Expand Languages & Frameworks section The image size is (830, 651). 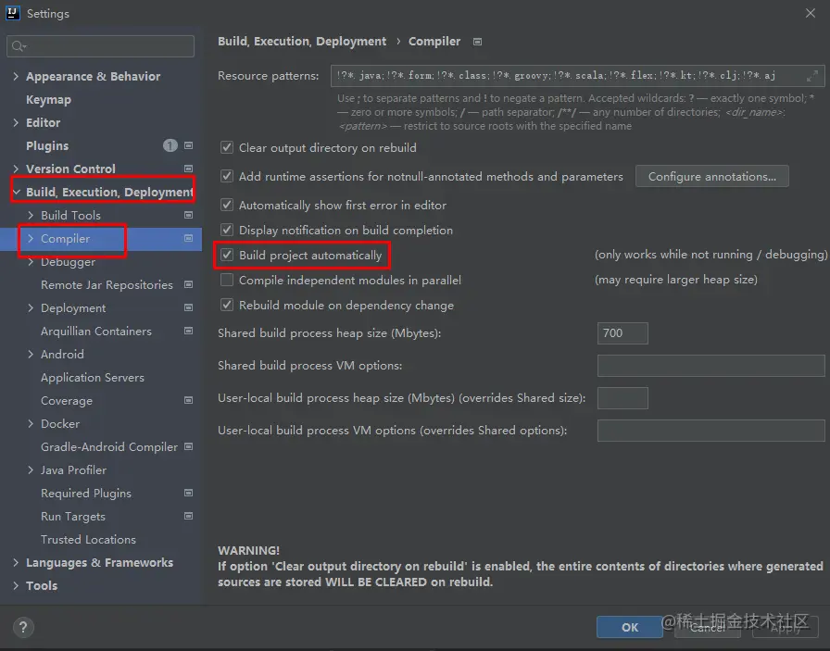16,562
